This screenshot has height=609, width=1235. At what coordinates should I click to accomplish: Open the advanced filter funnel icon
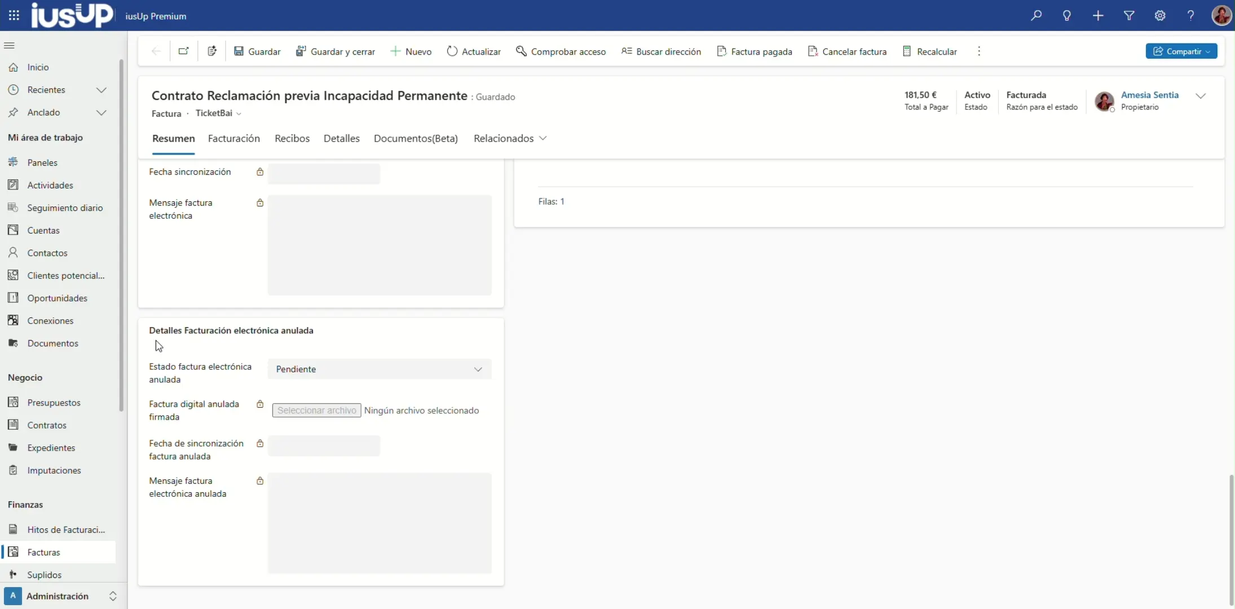pos(1129,16)
